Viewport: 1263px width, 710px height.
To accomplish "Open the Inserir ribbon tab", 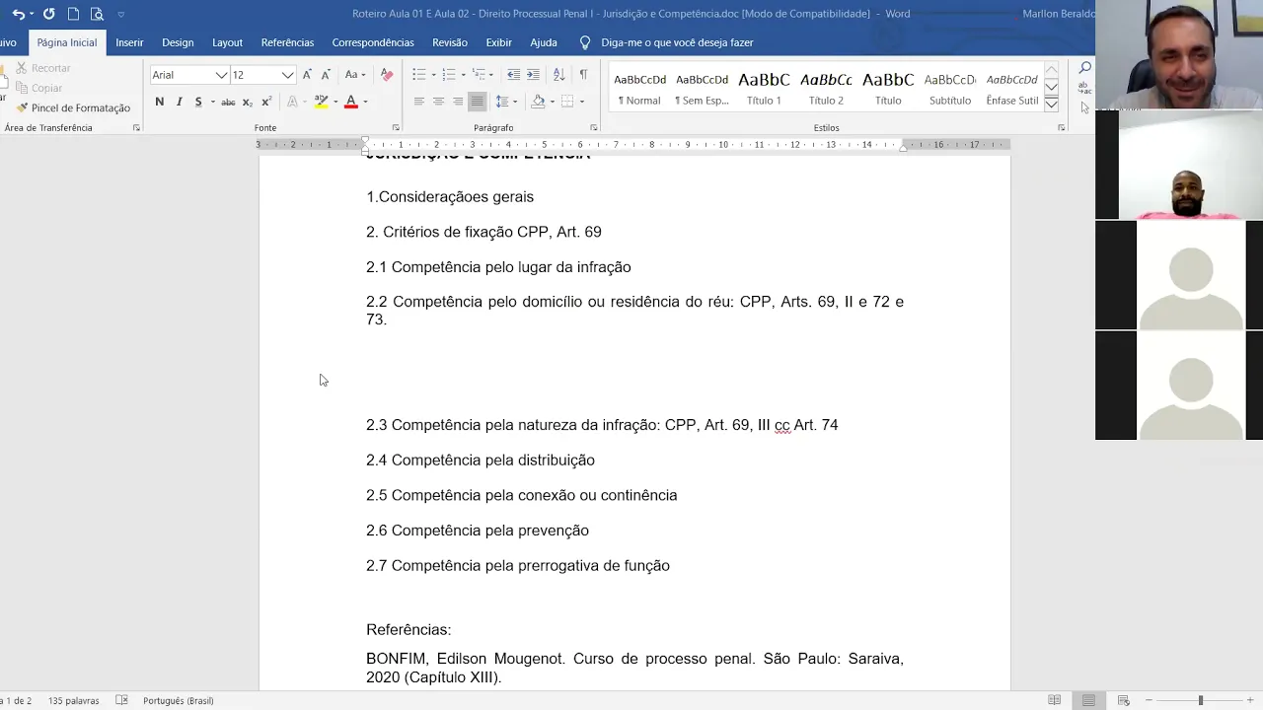I will point(129,42).
